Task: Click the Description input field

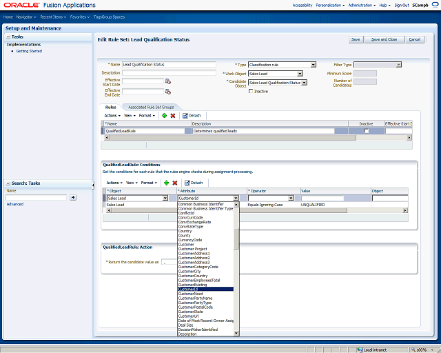Action: pyautogui.click(x=169, y=72)
